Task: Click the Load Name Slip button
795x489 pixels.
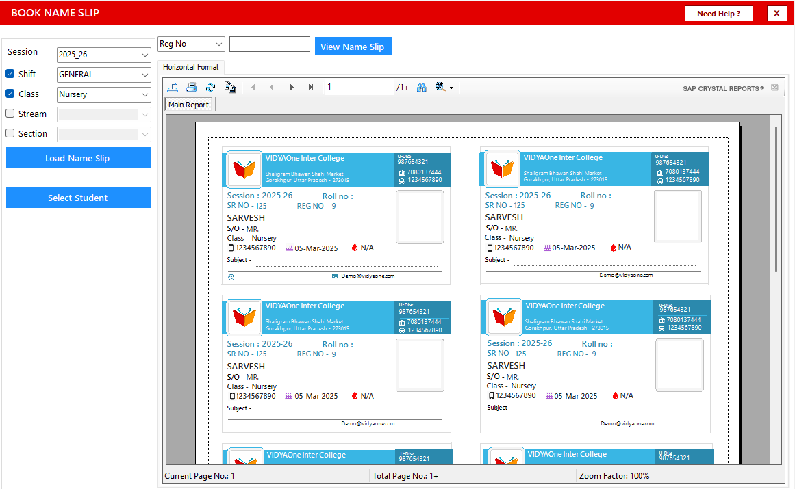Action: click(78, 158)
